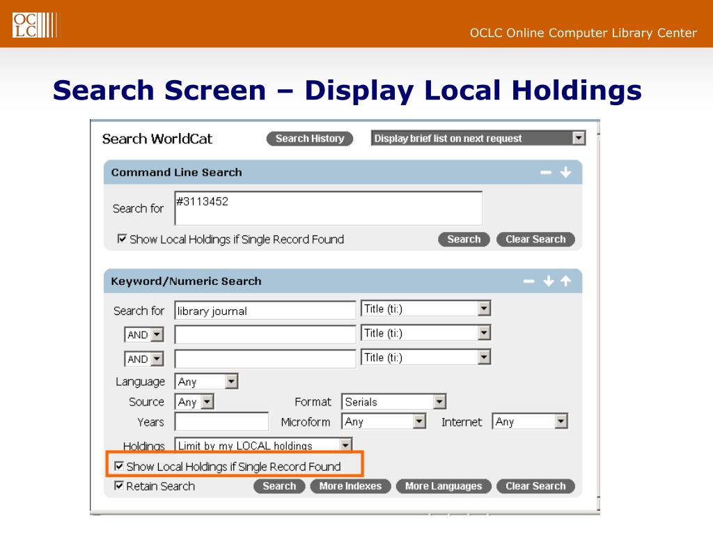Open the Language dropdown set to Any
This screenshot has height=535, width=713.
(x=206, y=381)
